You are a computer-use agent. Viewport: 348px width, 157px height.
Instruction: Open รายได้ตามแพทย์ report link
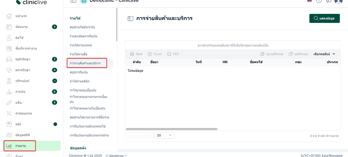[81, 45]
